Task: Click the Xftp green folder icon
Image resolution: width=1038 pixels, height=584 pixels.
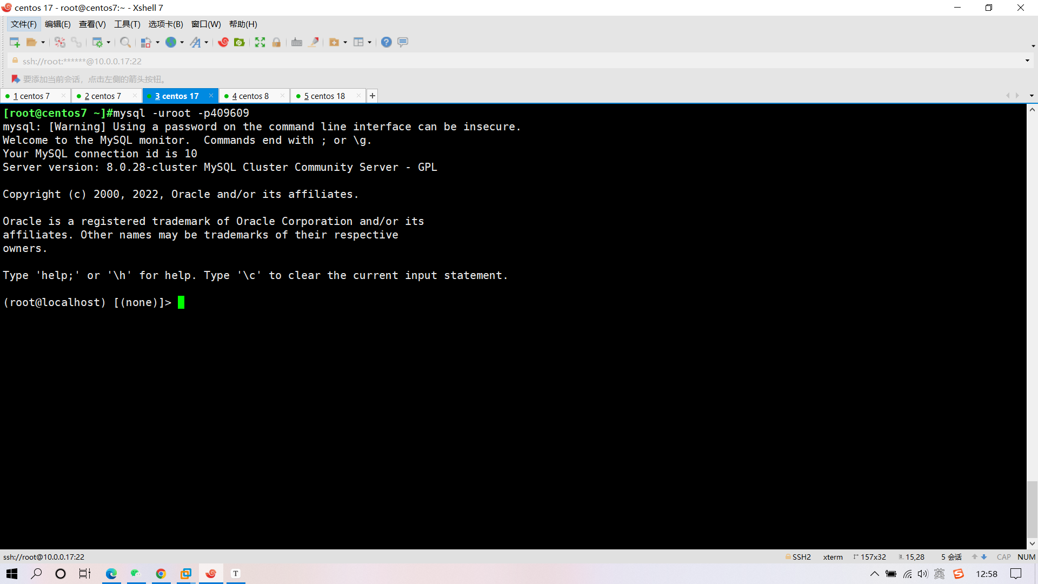Action: pos(239,42)
